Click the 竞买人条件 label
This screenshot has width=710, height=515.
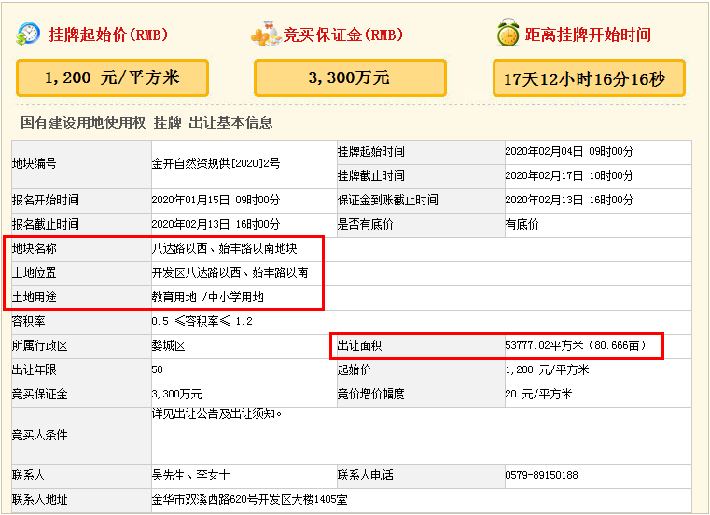40,436
